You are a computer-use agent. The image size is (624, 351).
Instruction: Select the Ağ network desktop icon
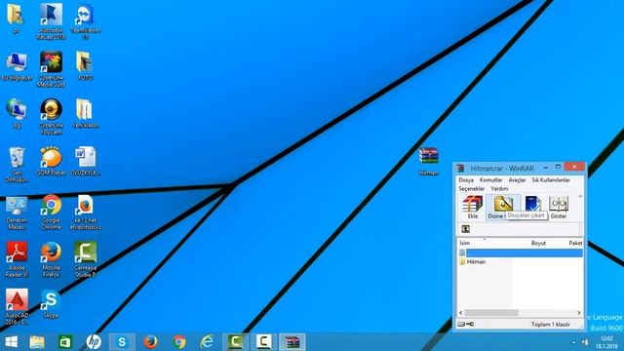pos(17,113)
